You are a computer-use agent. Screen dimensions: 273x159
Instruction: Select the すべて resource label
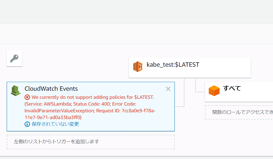[x=232, y=88]
